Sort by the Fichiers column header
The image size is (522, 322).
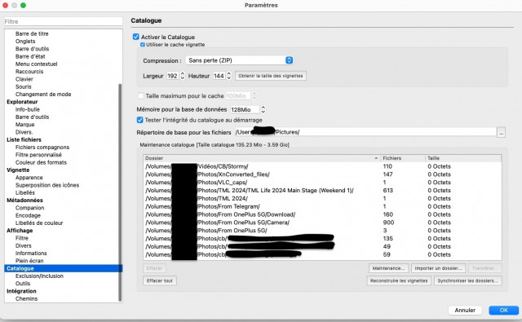click(x=402, y=158)
